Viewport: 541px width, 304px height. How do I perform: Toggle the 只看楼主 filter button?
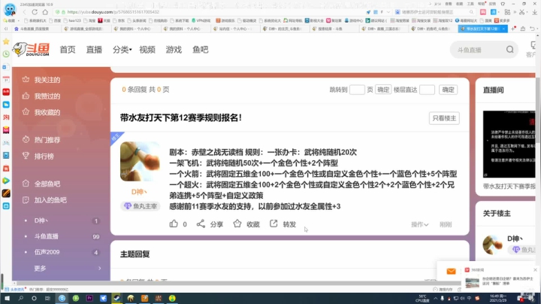(444, 118)
